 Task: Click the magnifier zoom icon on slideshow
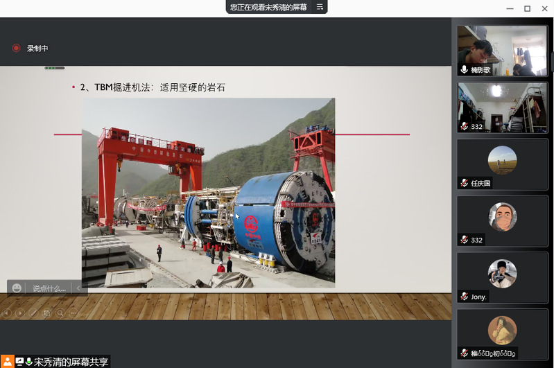click(x=60, y=313)
